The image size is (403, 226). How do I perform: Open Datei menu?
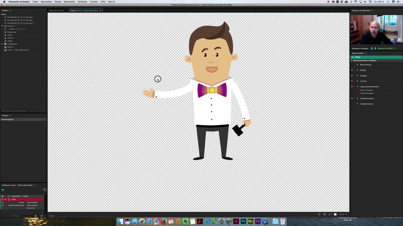tap(35, 2)
